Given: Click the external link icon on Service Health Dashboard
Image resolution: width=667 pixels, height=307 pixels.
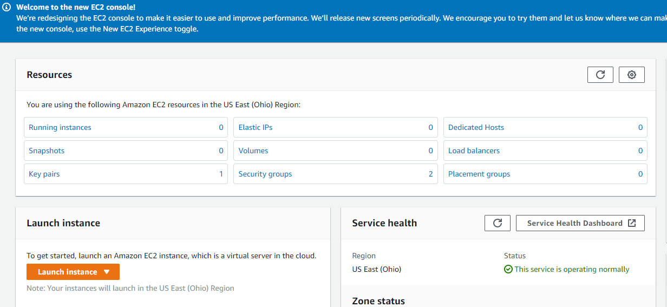Looking at the screenshot, I should click(632, 223).
